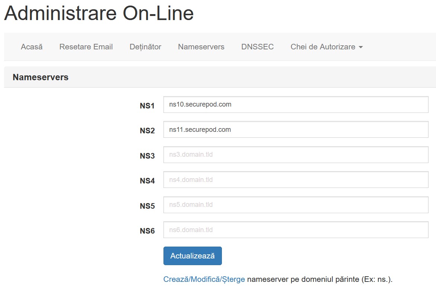Click the caret next to Chei de Autorizare
The height and width of the screenshot is (293, 436).
[361, 47]
